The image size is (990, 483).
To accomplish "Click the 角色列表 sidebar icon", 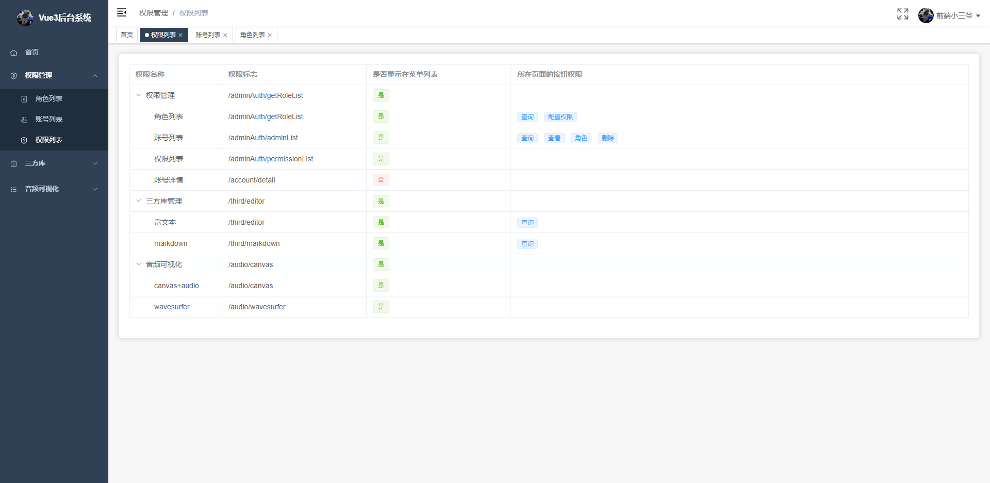I will click(x=24, y=99).
